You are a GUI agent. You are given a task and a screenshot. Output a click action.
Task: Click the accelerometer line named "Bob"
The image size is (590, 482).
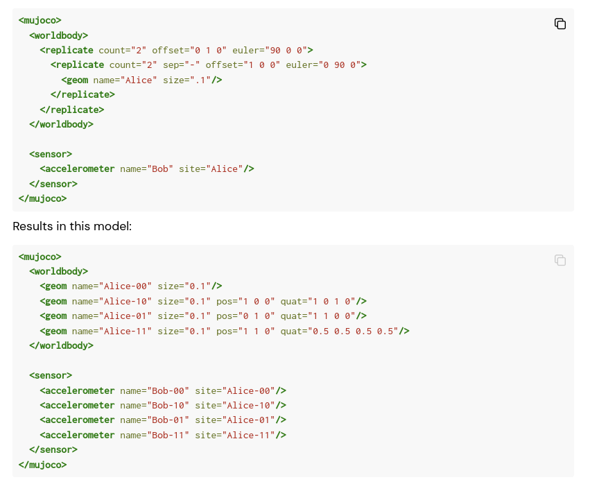(x=147, y=169)
